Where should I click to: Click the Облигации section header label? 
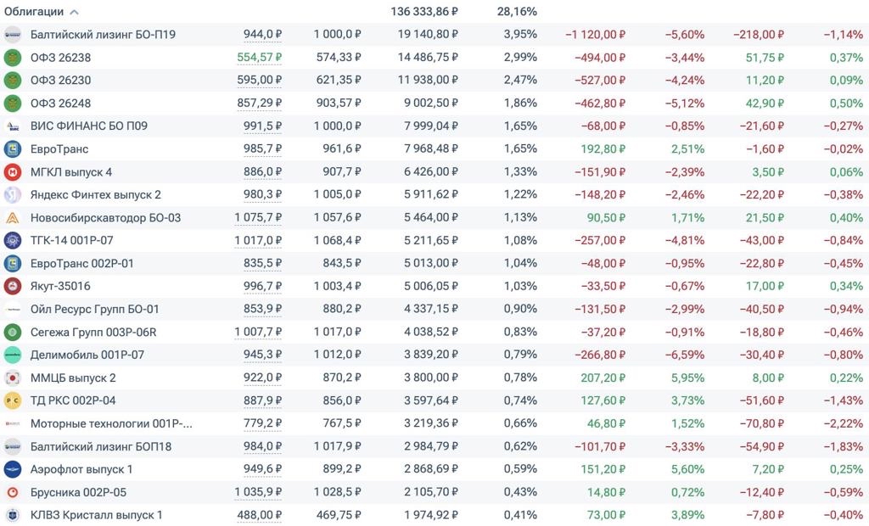(x=33, y=12)
